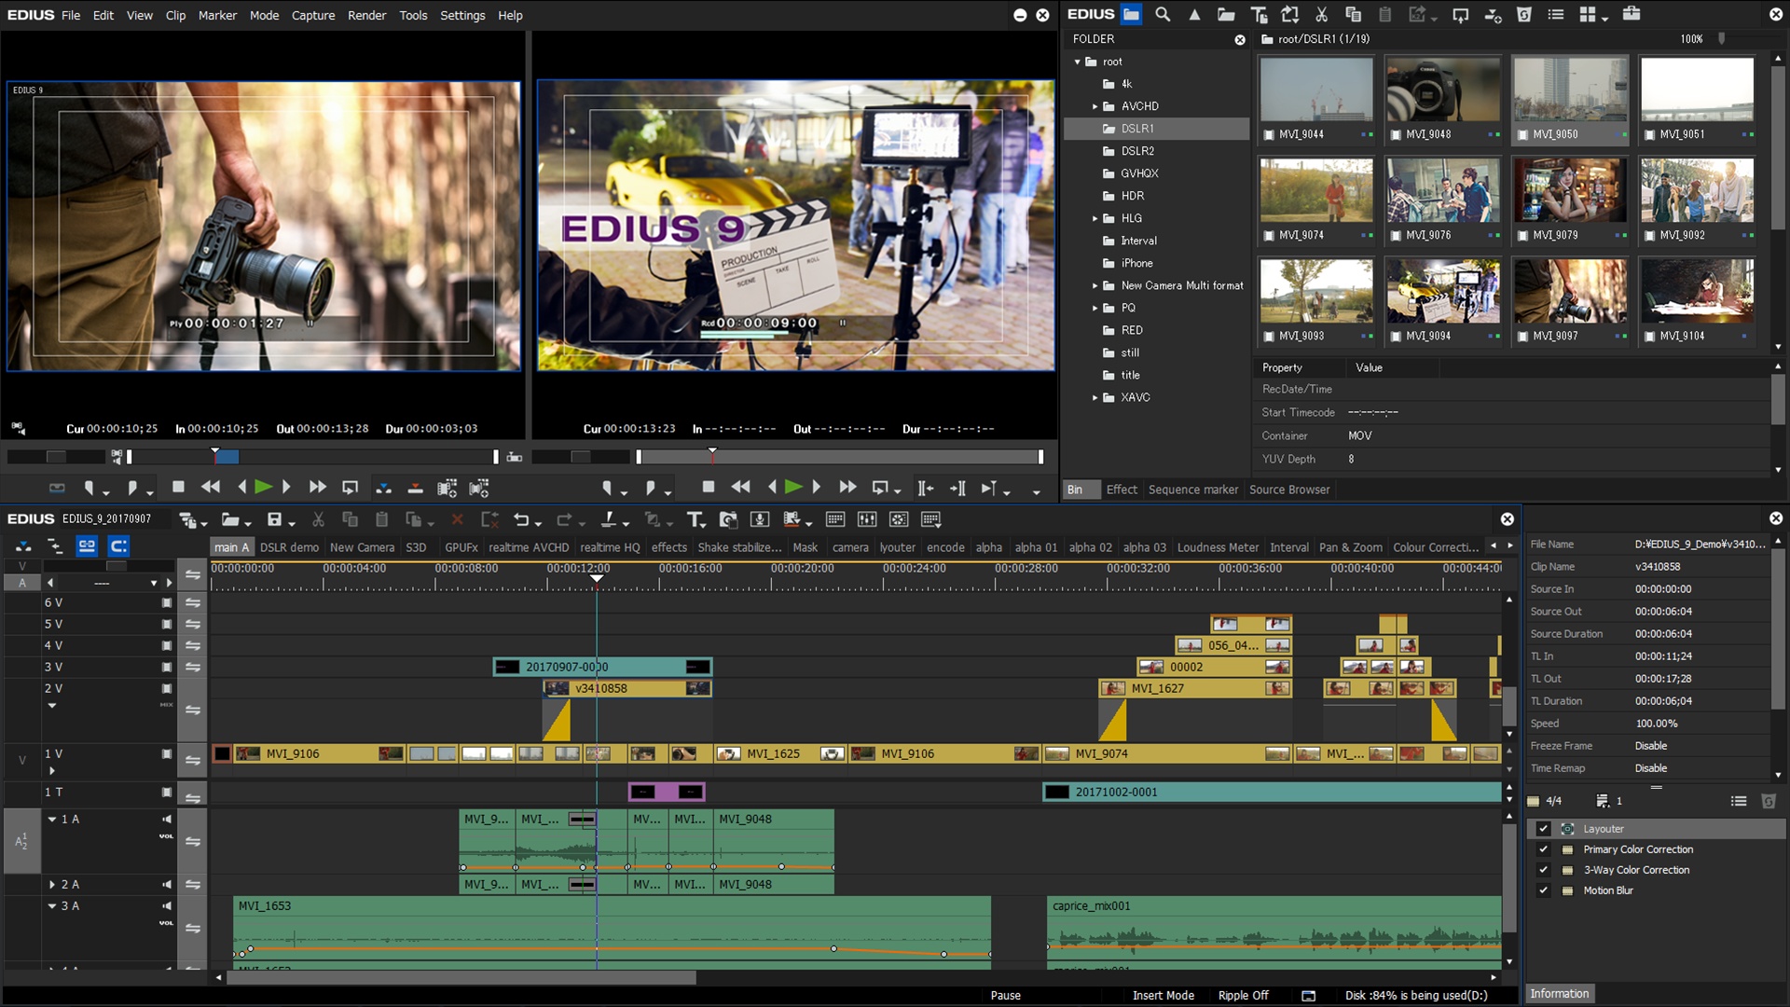Uncheck the Motion Blur effect checkbox
This screenshot has width=1790, height=1007.
1543,890
